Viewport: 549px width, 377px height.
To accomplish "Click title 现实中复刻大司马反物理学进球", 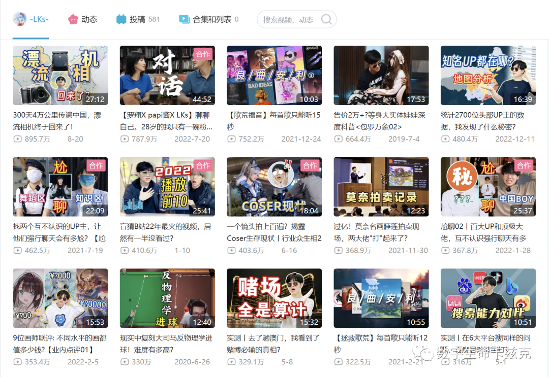I will pos(166,344).
